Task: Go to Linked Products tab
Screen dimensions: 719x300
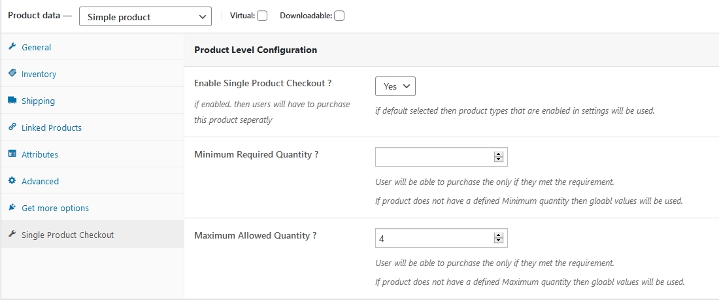Action: [x=52, y=128]
